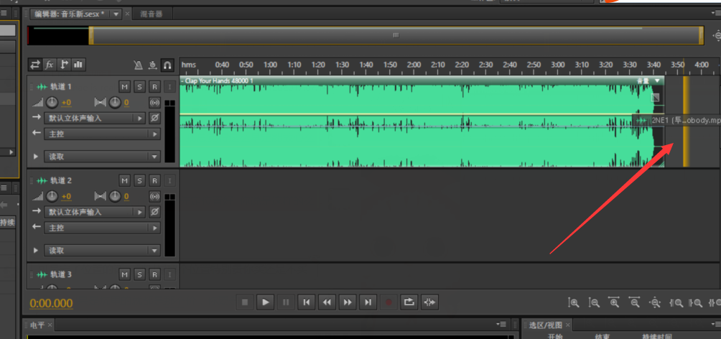Click 轨道 1 volume knob
721x339 pixels.
coord(52,103)
